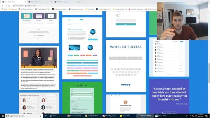Play the video in the internet lesson thumbnail
210x118 pixels.
pos(39,58)
